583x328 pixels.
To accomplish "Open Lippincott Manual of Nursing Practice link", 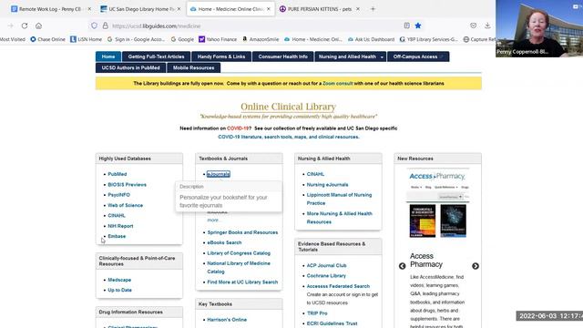I will (x=339, y=199).
